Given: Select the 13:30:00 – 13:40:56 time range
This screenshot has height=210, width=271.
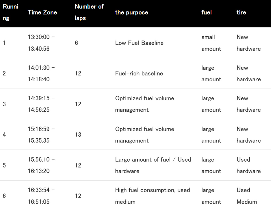Looking at the screenshot, I should click(41, 43).
